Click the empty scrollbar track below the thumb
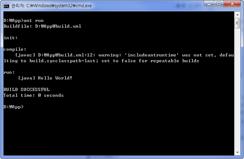Image resolution: width=244 pixels, height=159 pixels. pos(238,88)
